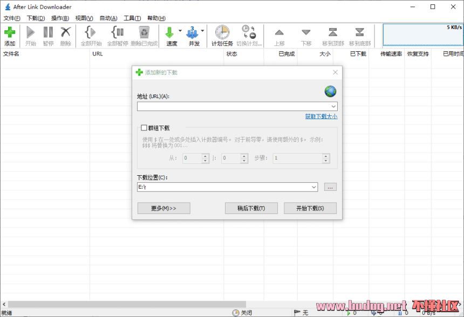The width and height of the screenshot is (464, 317).
Task: Click the globe icon in the dialog
Action: pyautogui.click(x=330, y=91)
